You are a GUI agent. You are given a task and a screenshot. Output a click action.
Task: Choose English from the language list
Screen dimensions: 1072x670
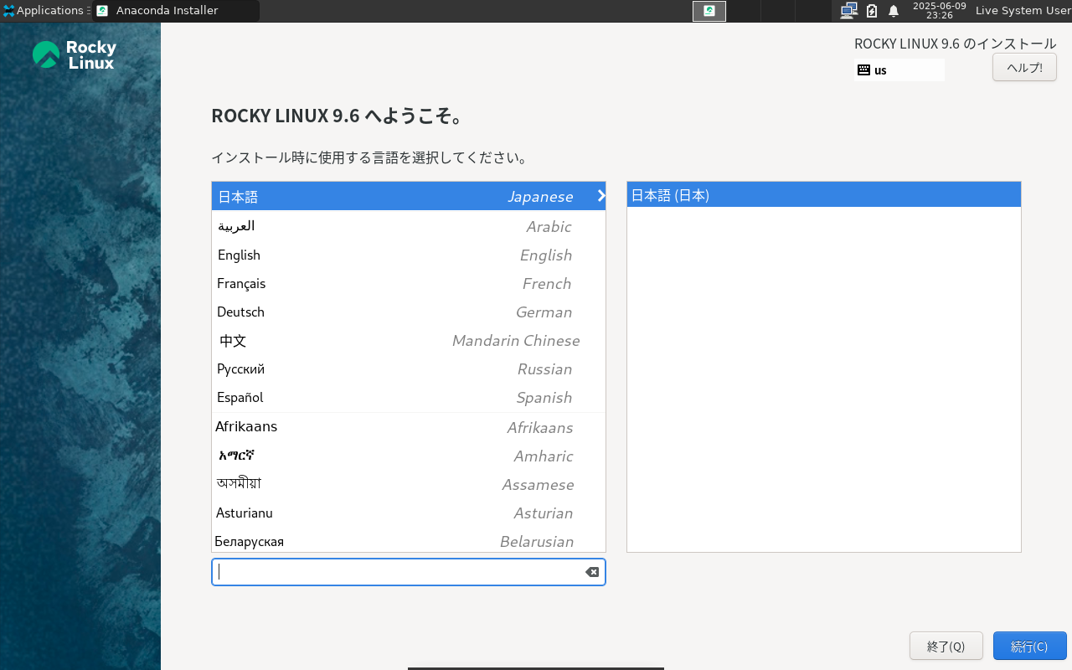[x=409, y=255]
